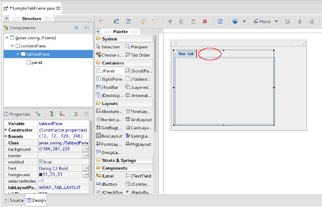The height and width of the screenshot is (207, 322).
Task: Open foreground property ellipsis button
Action: click(x=86, y=174)
